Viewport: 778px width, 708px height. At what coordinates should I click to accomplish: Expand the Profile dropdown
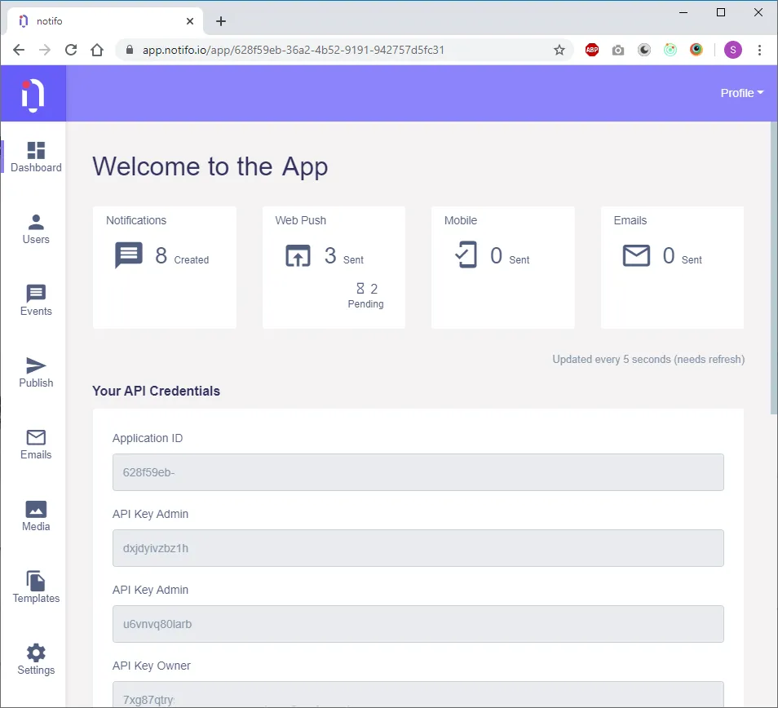coord(742,93)
